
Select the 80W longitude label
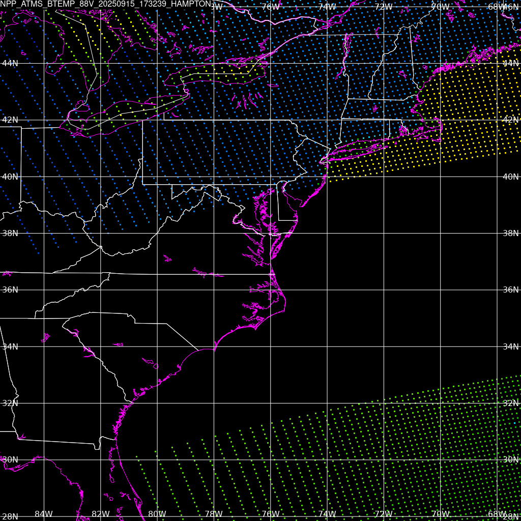coord(157,514)
